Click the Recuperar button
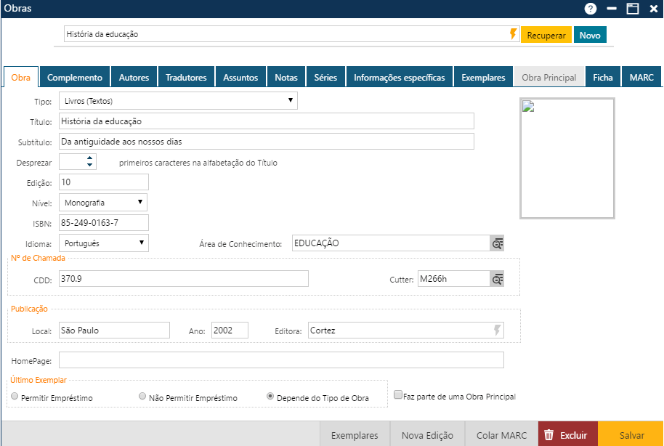This screenshot has height=446, width=664. pos(546,35)
